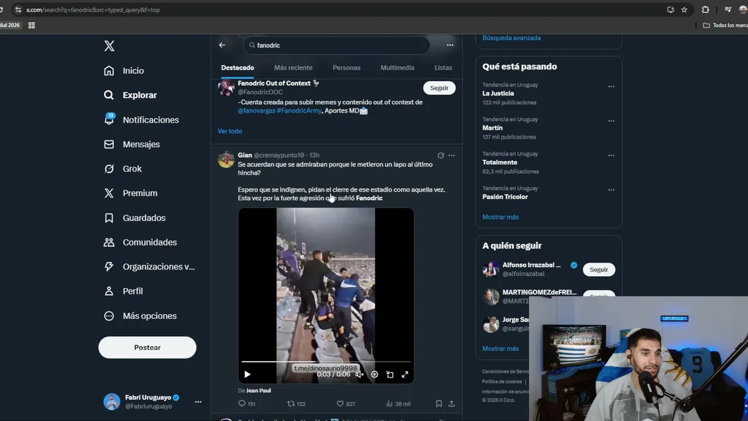This screenshot has height=421, width=748.
Task: Enter video fullscreen mode
Action: 405,375
